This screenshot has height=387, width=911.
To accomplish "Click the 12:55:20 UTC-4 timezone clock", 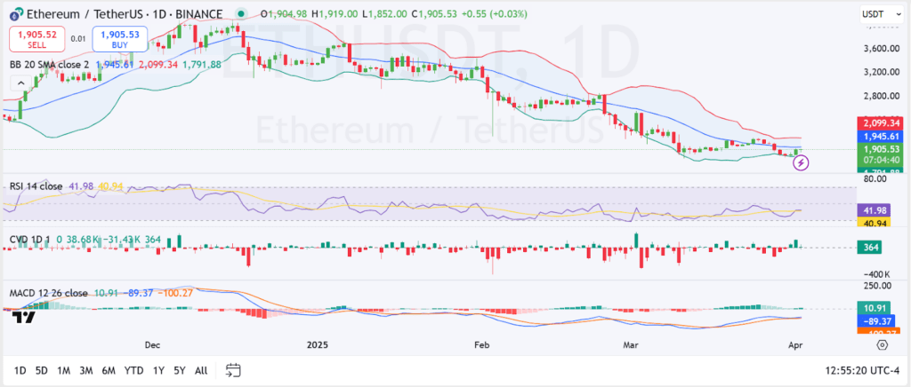I will point(863,369).
